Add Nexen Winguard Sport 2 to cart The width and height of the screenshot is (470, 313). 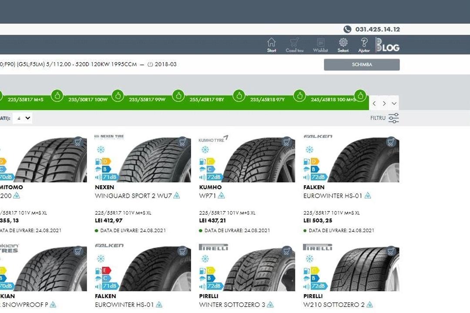click(x=182, y=142)
